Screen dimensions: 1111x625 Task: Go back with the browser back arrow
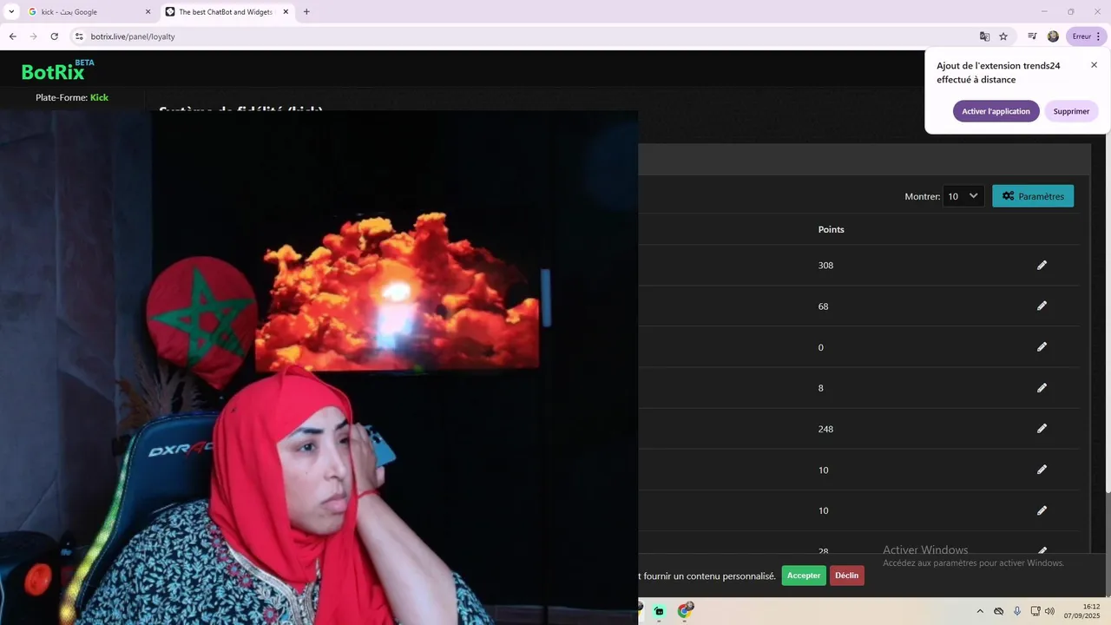(x=12, y=36)
